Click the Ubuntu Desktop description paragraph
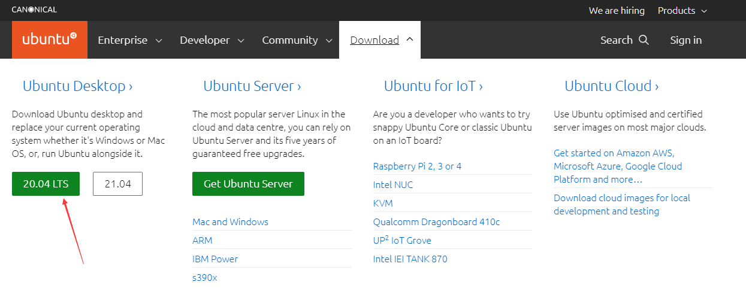Screen dimensions: 746x291 pos(88,134)
